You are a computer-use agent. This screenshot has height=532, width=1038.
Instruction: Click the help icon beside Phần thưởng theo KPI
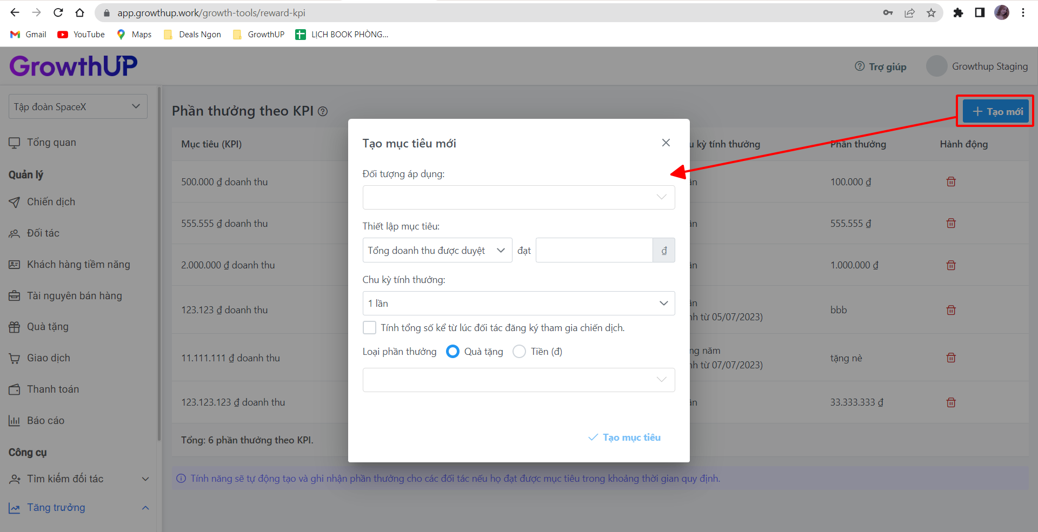[x=323, y=111]
